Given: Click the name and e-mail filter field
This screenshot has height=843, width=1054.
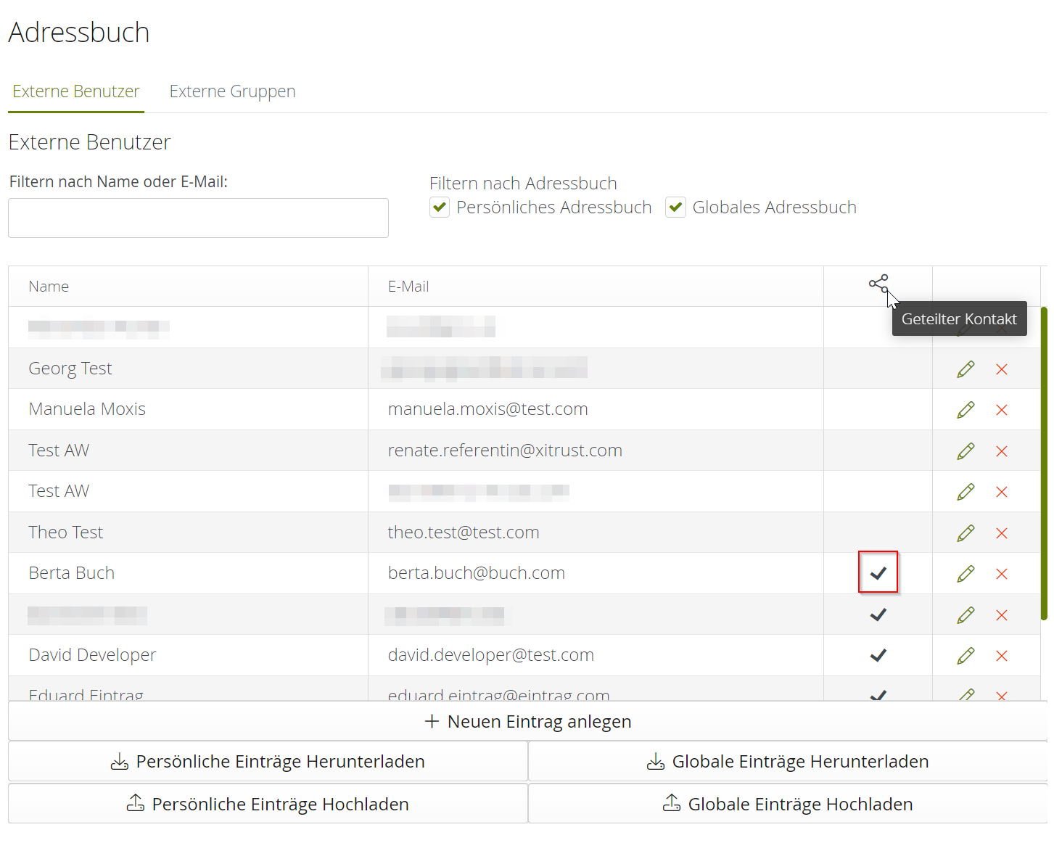Looking at the screenshot, I should pyautogui.click(x=198, y=218).
